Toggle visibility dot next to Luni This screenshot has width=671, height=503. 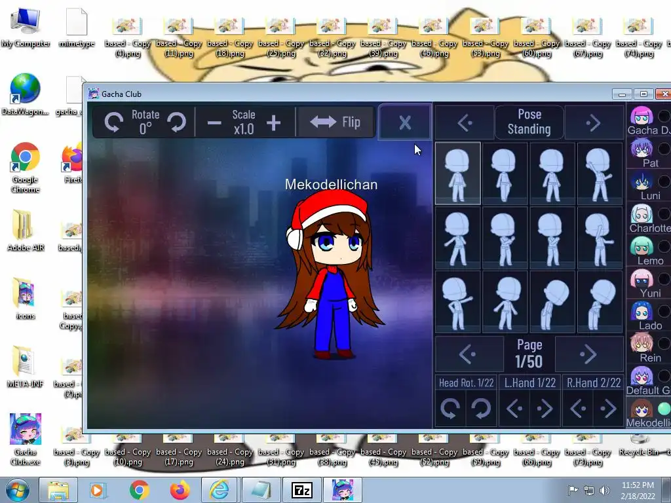tap(664, 181)
